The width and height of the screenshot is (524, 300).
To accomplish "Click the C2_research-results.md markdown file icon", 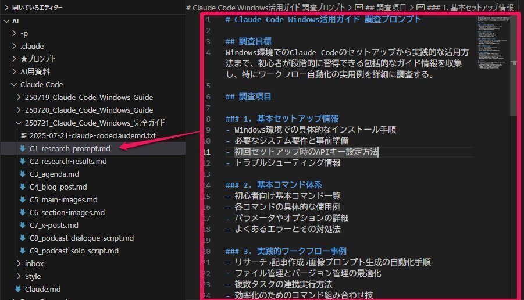I will coord(23,161).
